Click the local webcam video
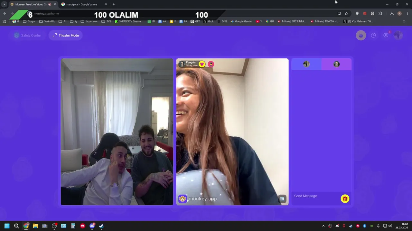This screenshot has width=412, height=231. pos(117,132)
